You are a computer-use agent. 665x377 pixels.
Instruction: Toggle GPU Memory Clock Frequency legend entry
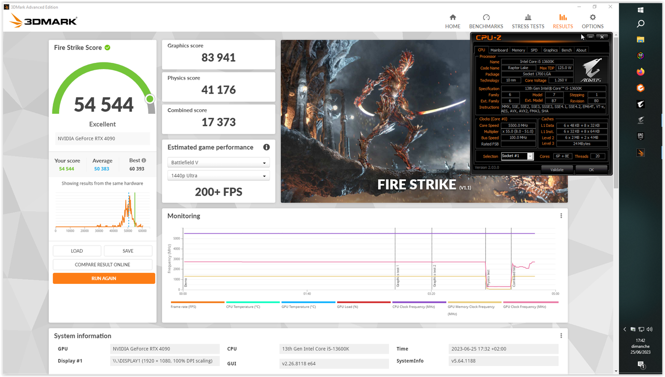click(474, 308)
